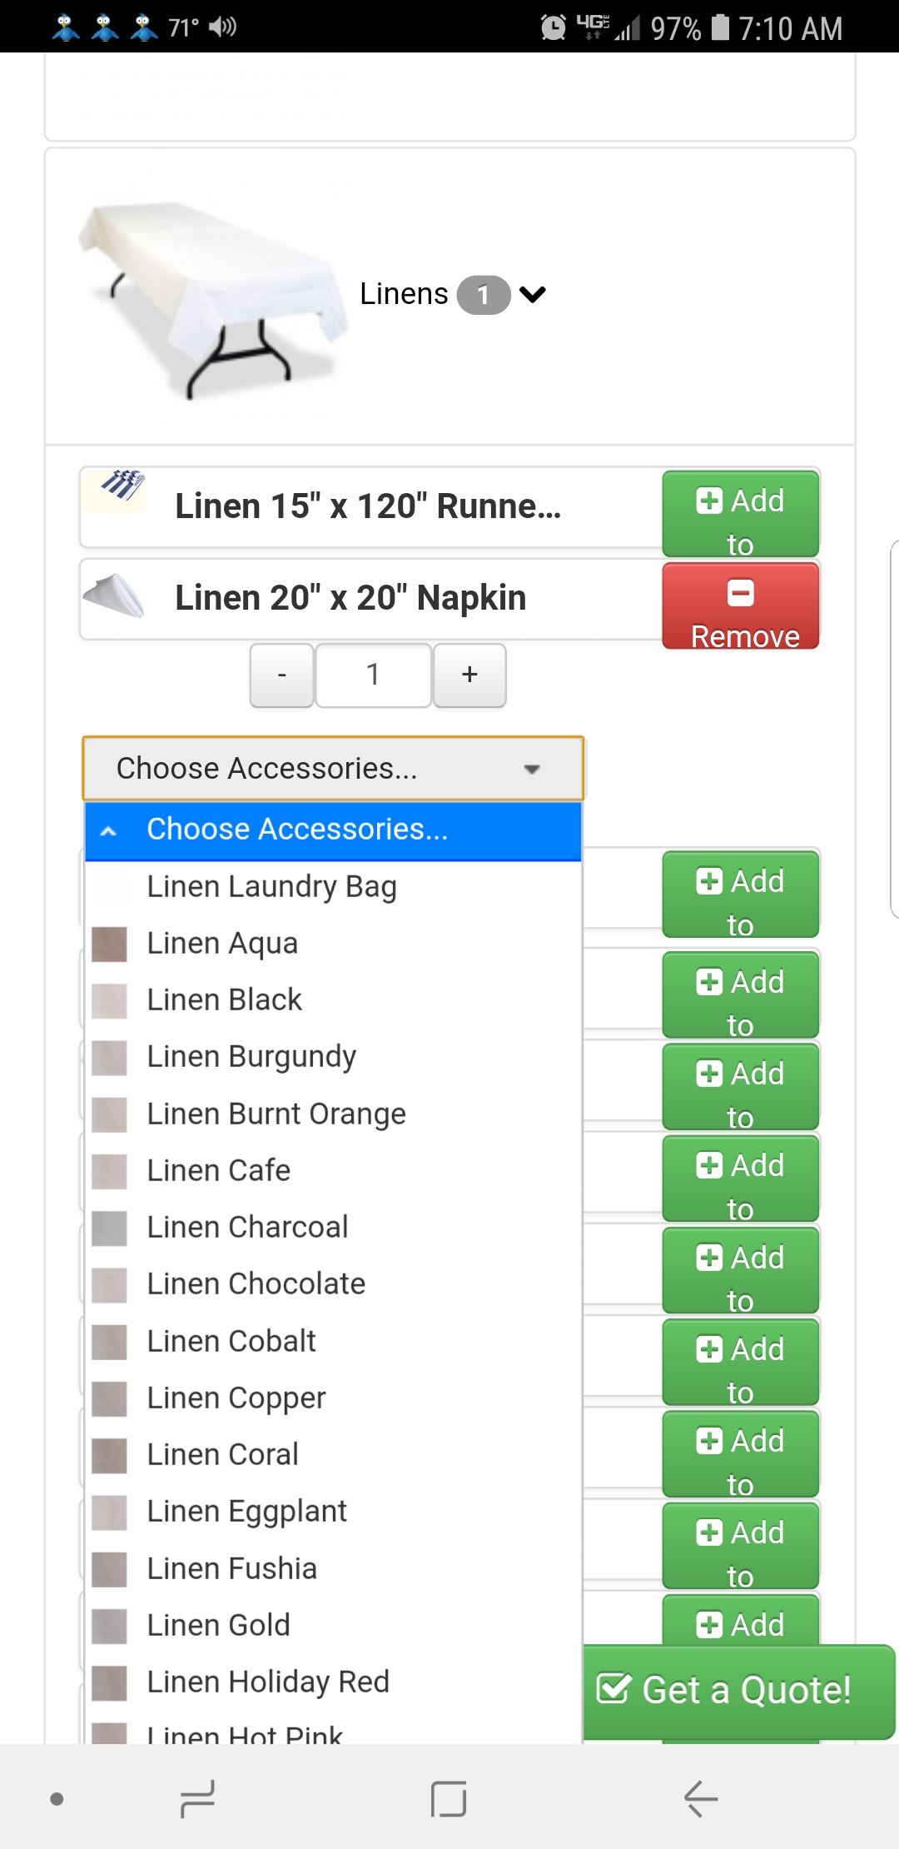Tap the napkin thumbnail icon
Screen dimensions: 899x1849
[x=115, y=596]
